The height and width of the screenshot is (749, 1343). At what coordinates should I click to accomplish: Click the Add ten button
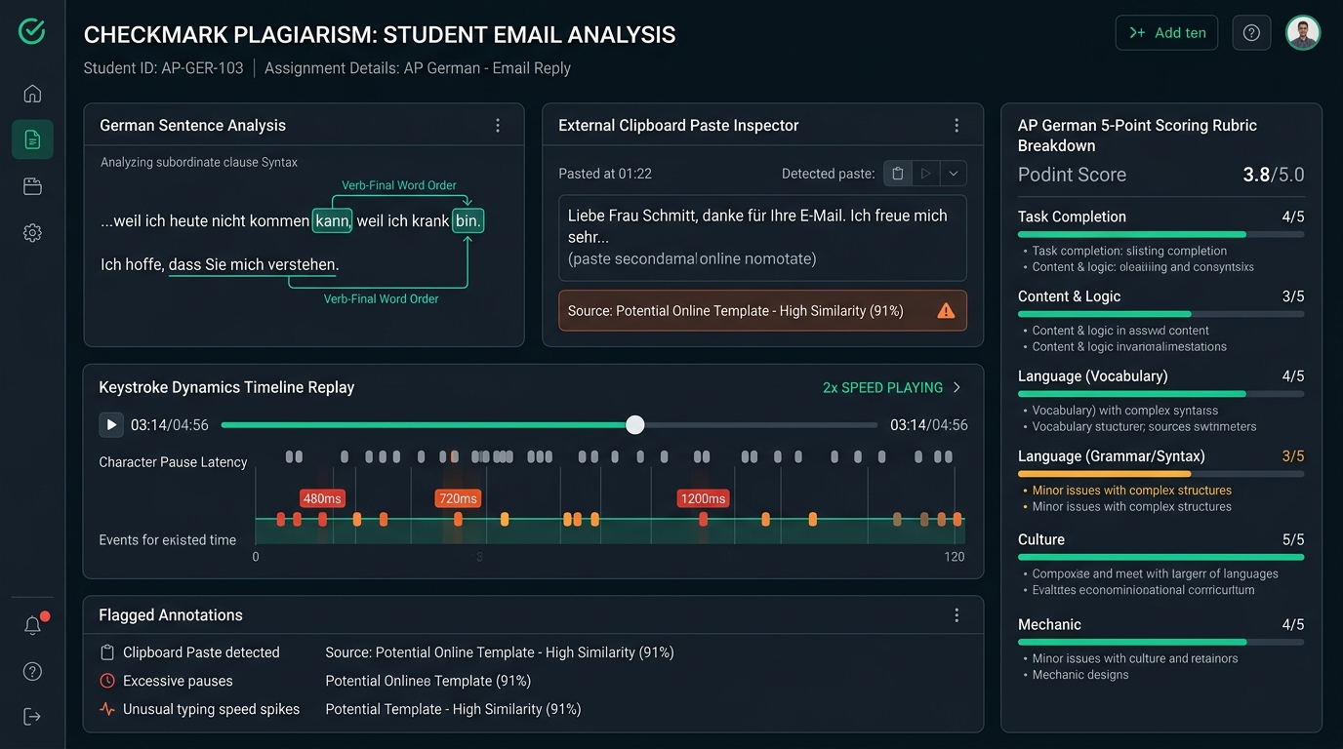[x=1167, y=32]
